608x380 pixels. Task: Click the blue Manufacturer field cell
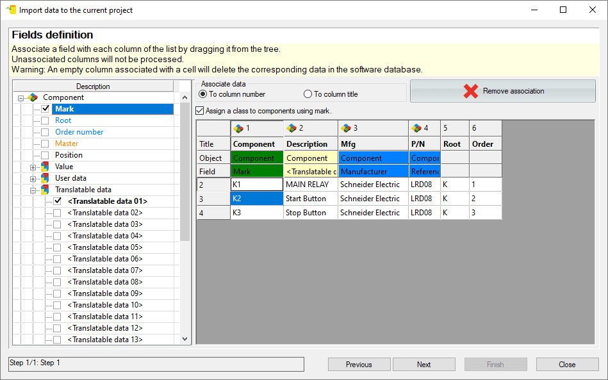374,171
